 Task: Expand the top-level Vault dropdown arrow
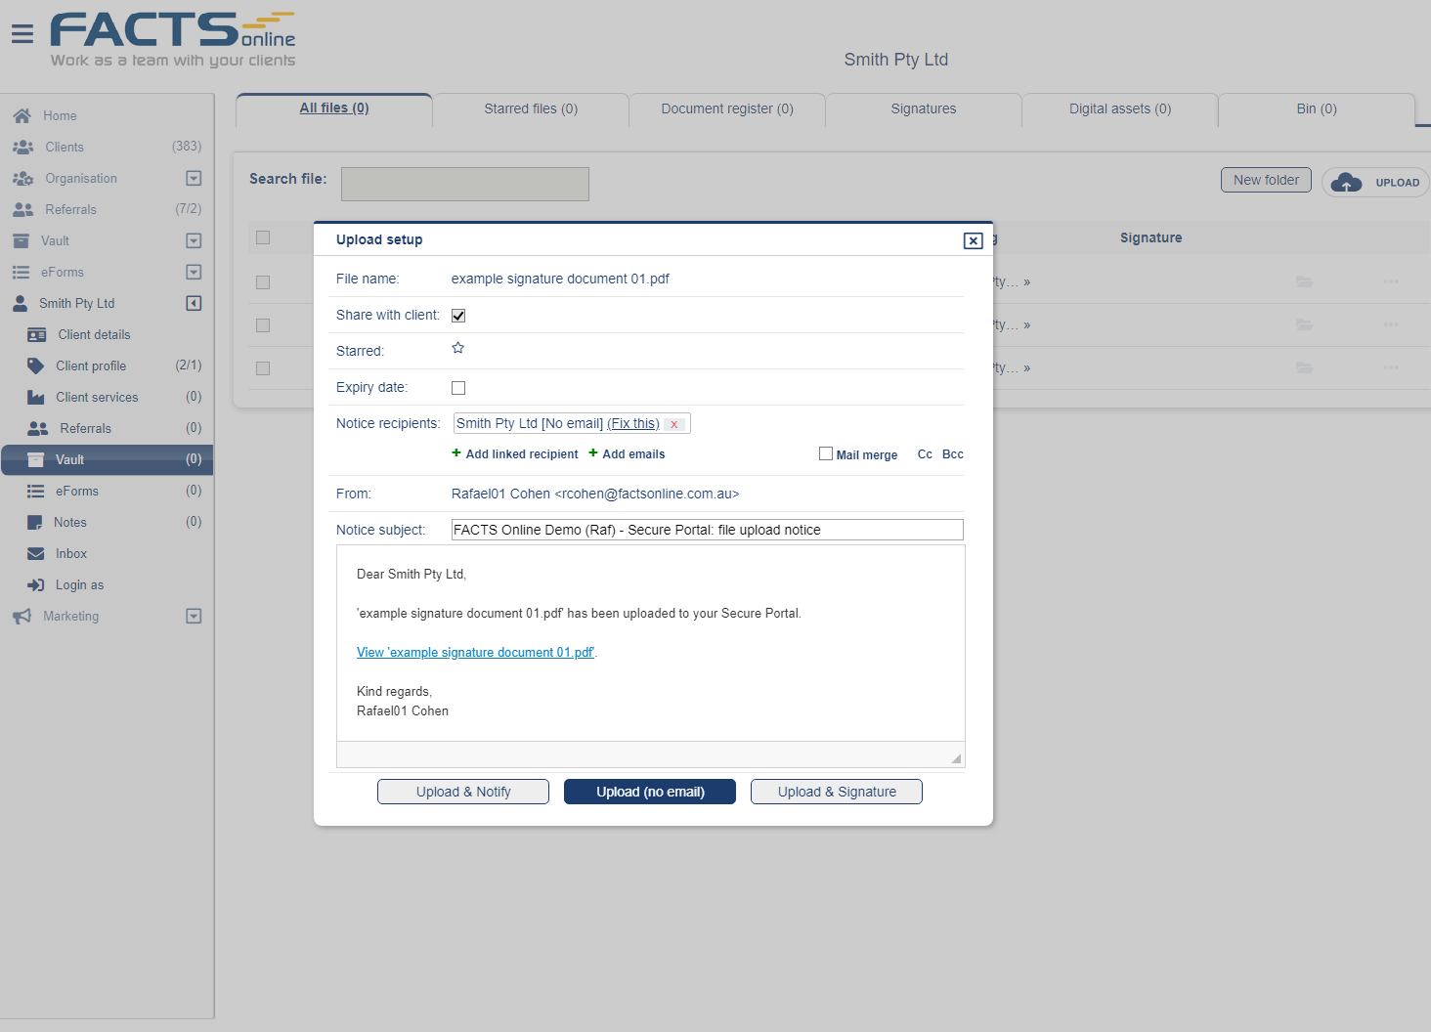194,240
